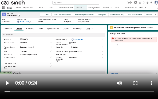Open DocuSign Admin nav item

point(94,8)
